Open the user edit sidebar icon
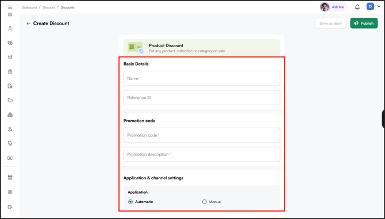This screenshot has width=385, height=219. coord(10,129)
